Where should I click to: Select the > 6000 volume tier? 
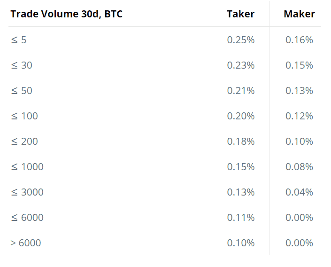click(26, 243)
